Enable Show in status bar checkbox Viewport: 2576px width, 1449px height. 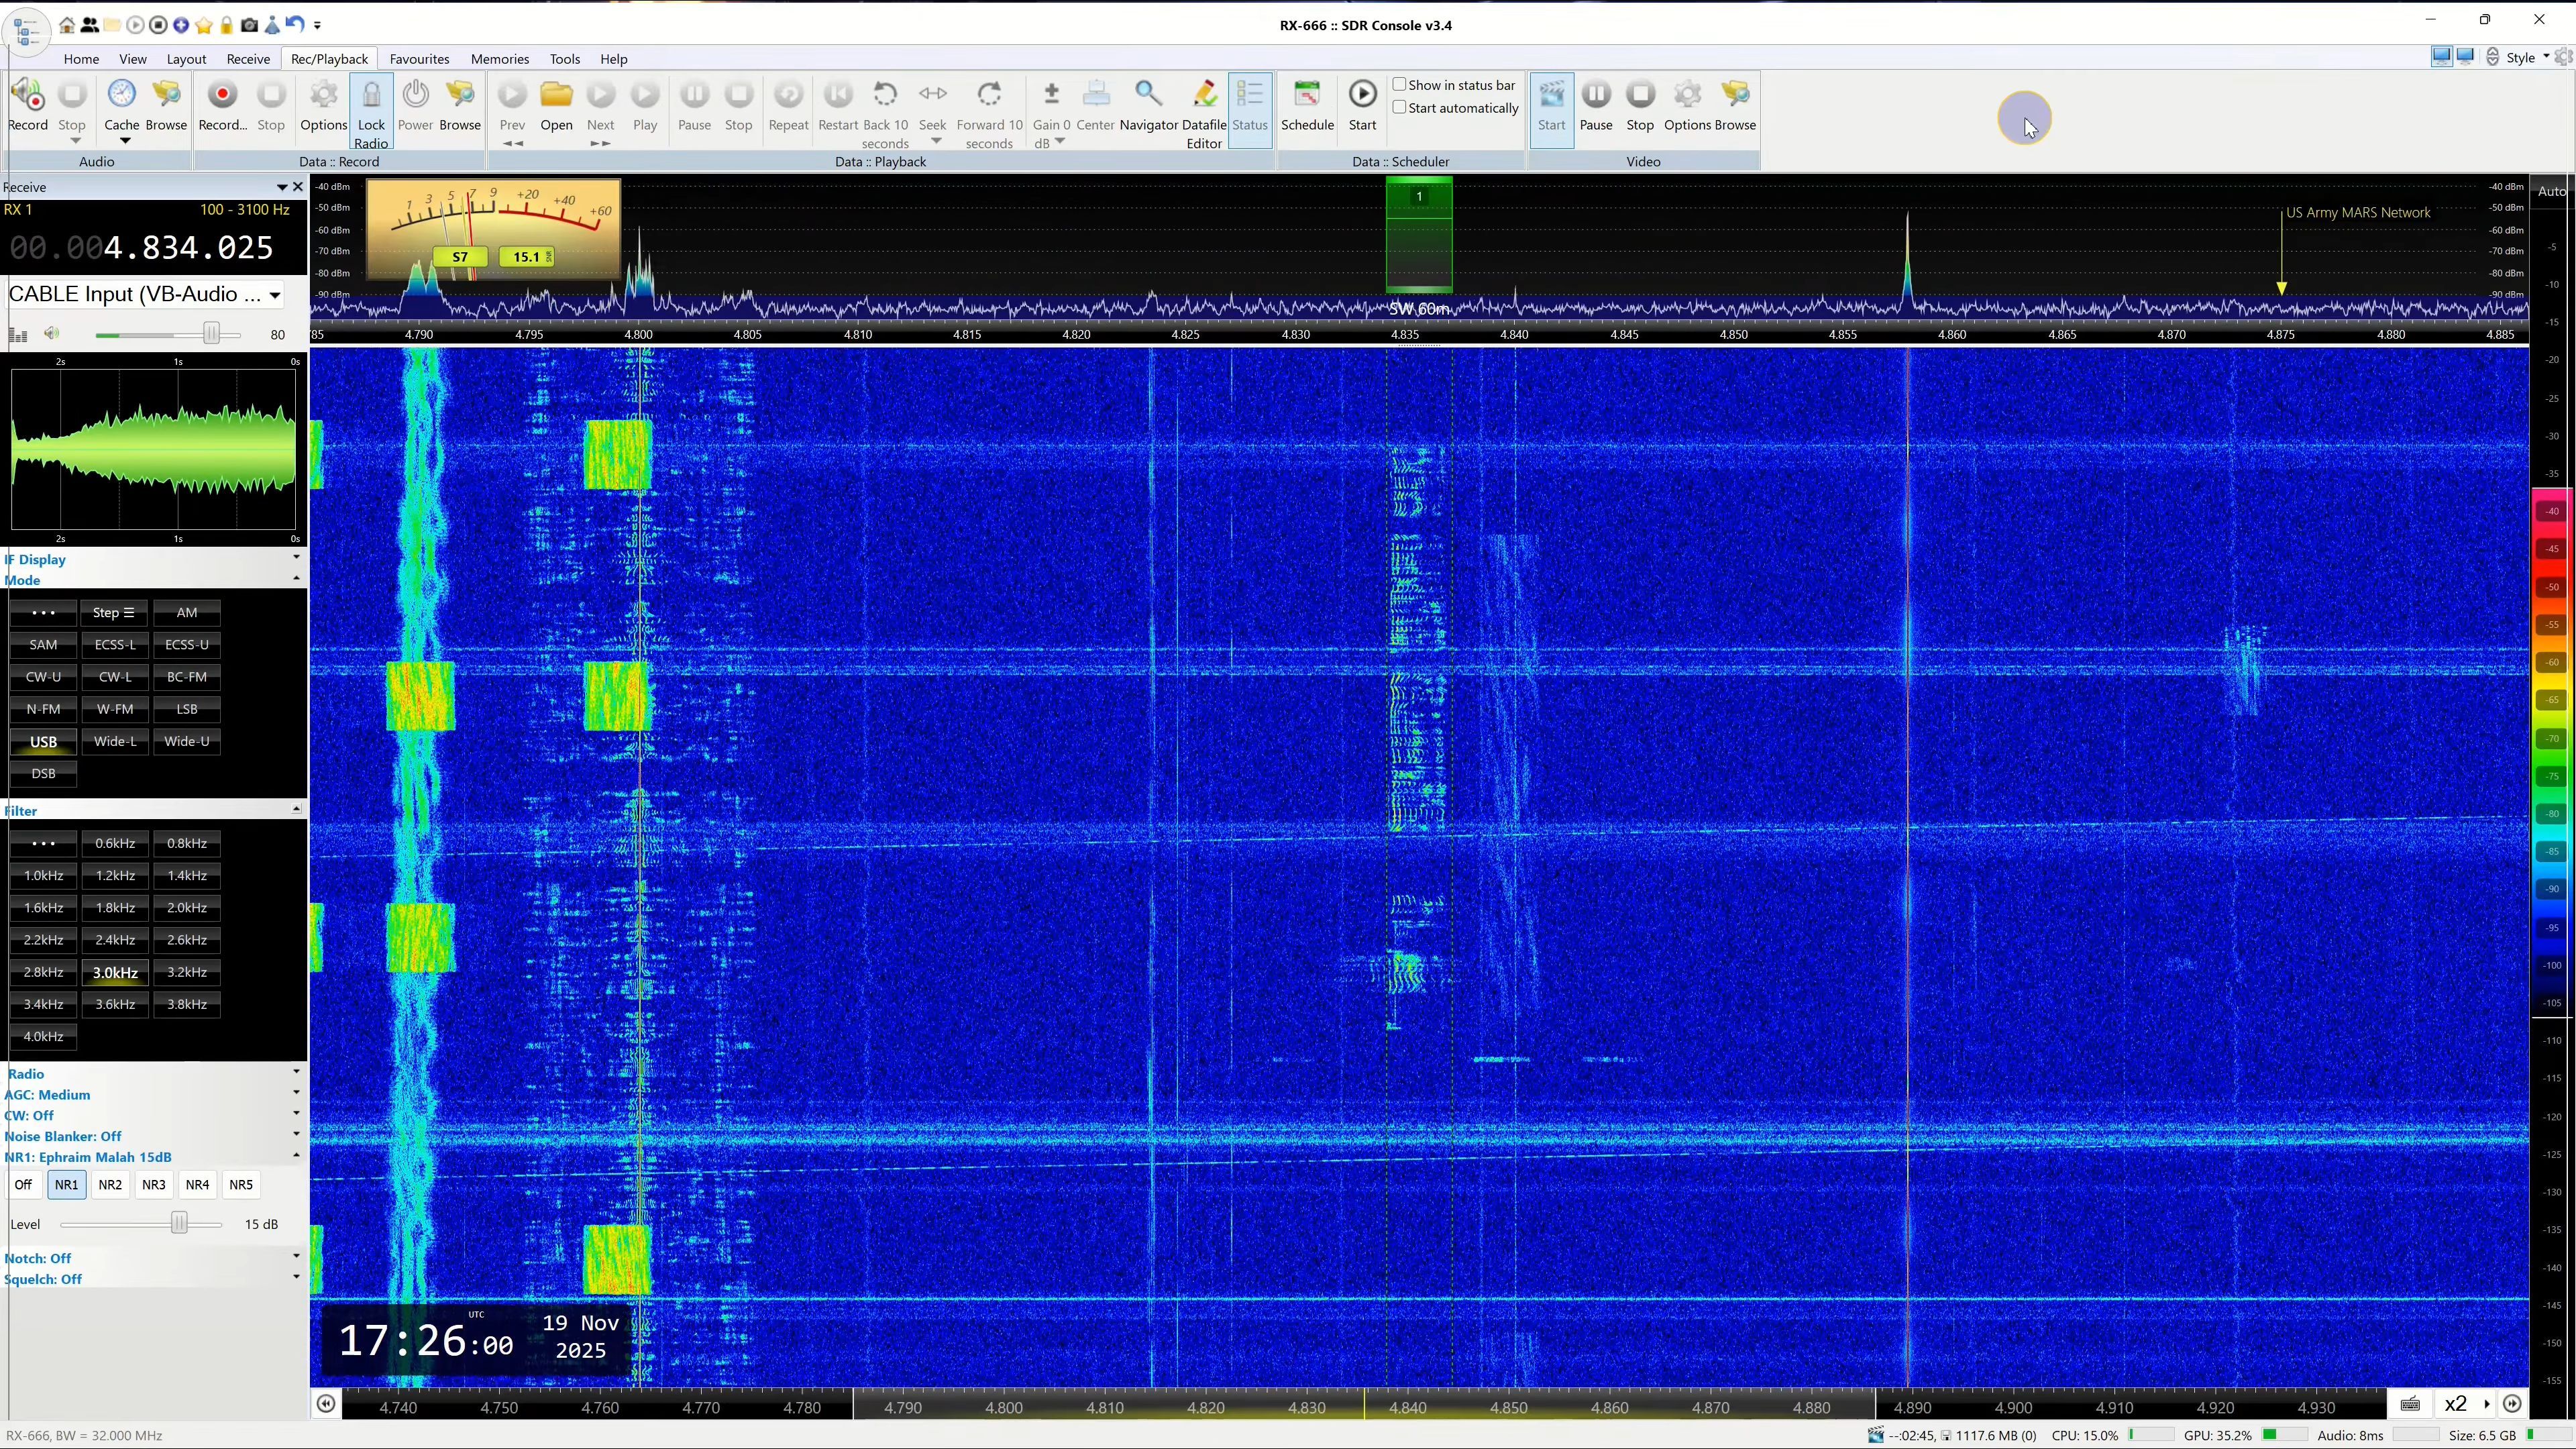[x=1400, y=85]
